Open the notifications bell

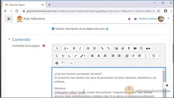tap(129, 19)
